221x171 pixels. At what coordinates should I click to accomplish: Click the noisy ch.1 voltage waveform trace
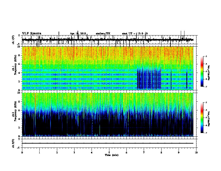(107, 40)
